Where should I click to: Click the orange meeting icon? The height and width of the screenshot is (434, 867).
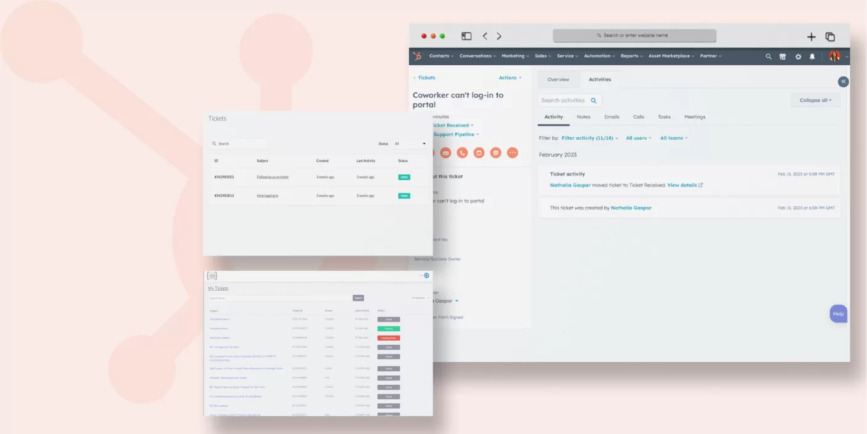(x=496, y=153)
